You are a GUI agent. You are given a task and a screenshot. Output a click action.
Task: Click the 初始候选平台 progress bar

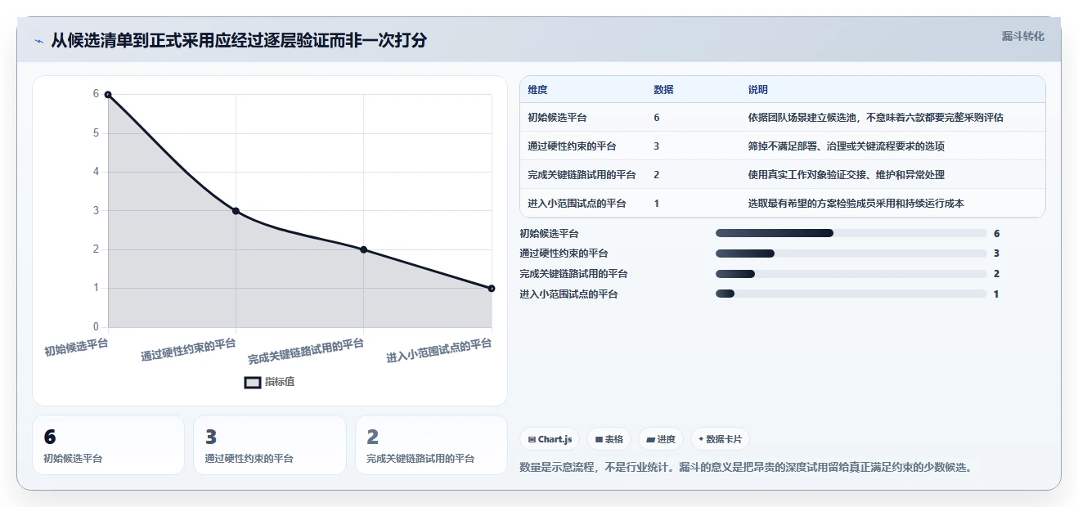coord(851,233)
